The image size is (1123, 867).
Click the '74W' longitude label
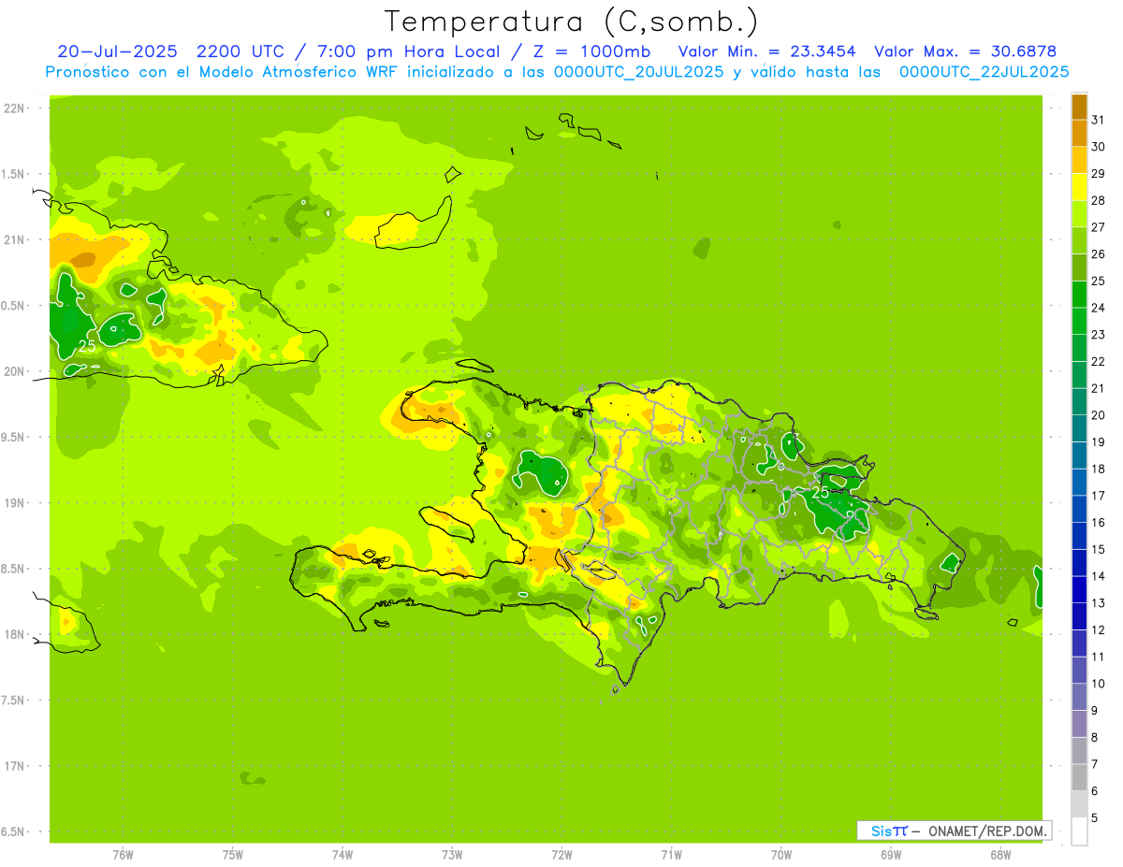click(343, 854)
